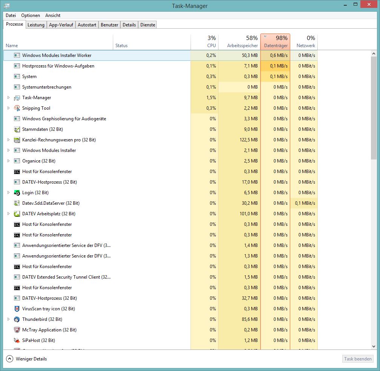The height and width of the screenshot is (371, 380).
Task: Click the Login (32 Bit) icon
Action: [17, 193]
